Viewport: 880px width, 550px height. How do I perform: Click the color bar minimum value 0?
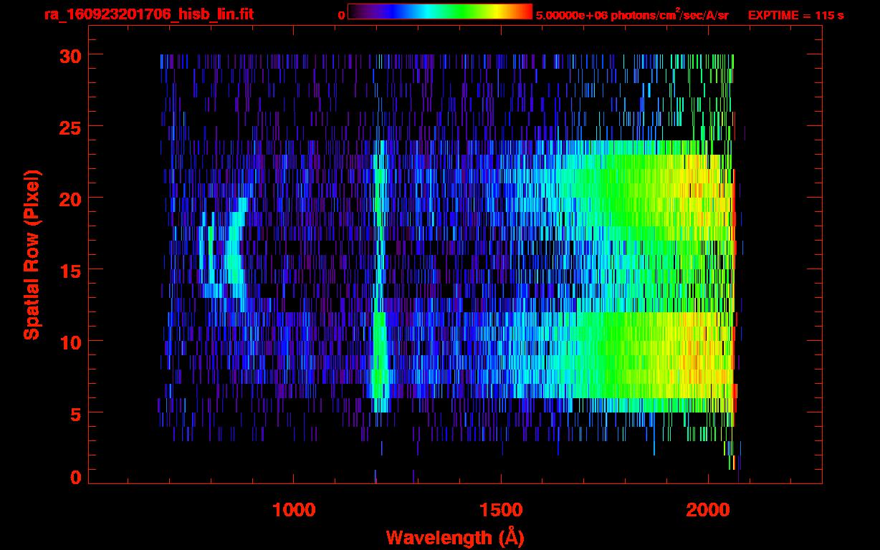[x=341, y=15]
